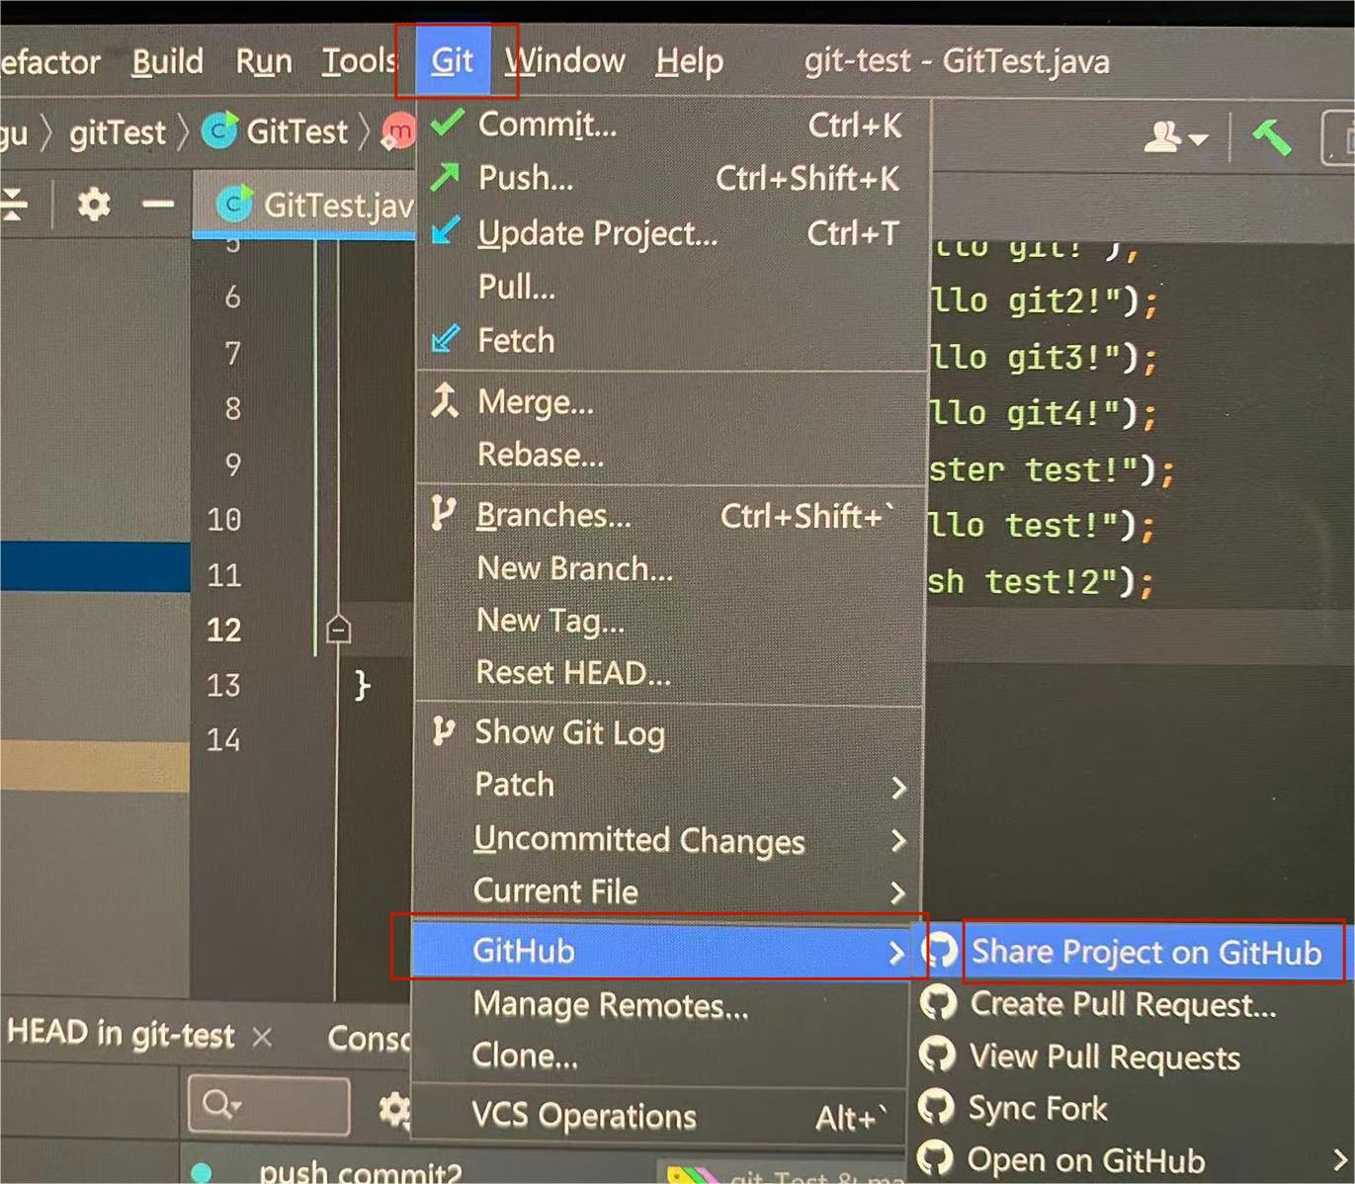Viewport: 1355px width, 1184px height.
Task: Select Create Pull Request... entry
Action: click(x=1124, y=1004)
